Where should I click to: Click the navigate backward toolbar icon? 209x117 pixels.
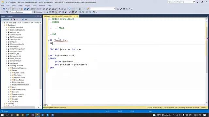(x=4, y=9)
